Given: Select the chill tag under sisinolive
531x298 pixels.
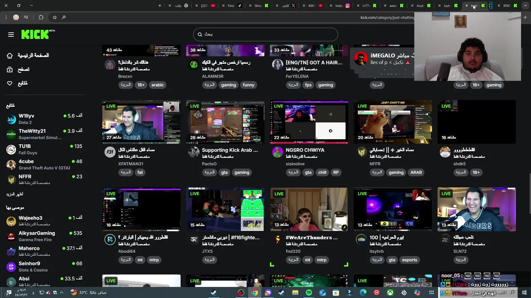Looking at the screenshot, I should click(x=322, y=173).
